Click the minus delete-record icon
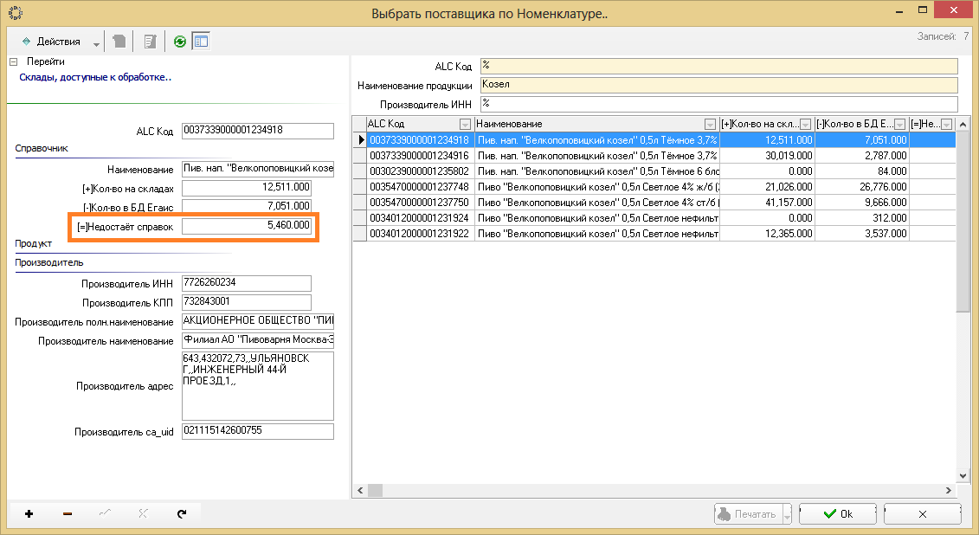This screenshot has height=535, width=979. click(68, 513)
